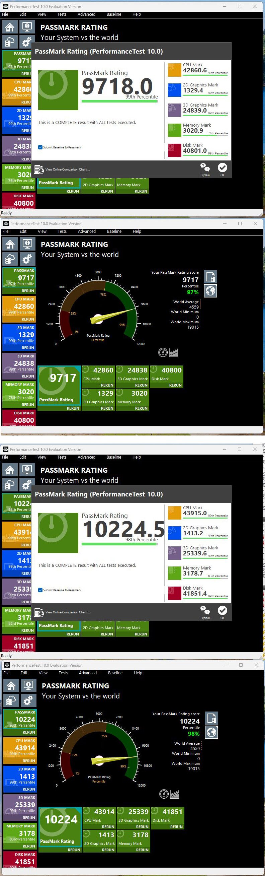Open cloud baseline icon in 10224 gauge window
This screenshot has height=876, width=265.
click(x=11, y=700)
